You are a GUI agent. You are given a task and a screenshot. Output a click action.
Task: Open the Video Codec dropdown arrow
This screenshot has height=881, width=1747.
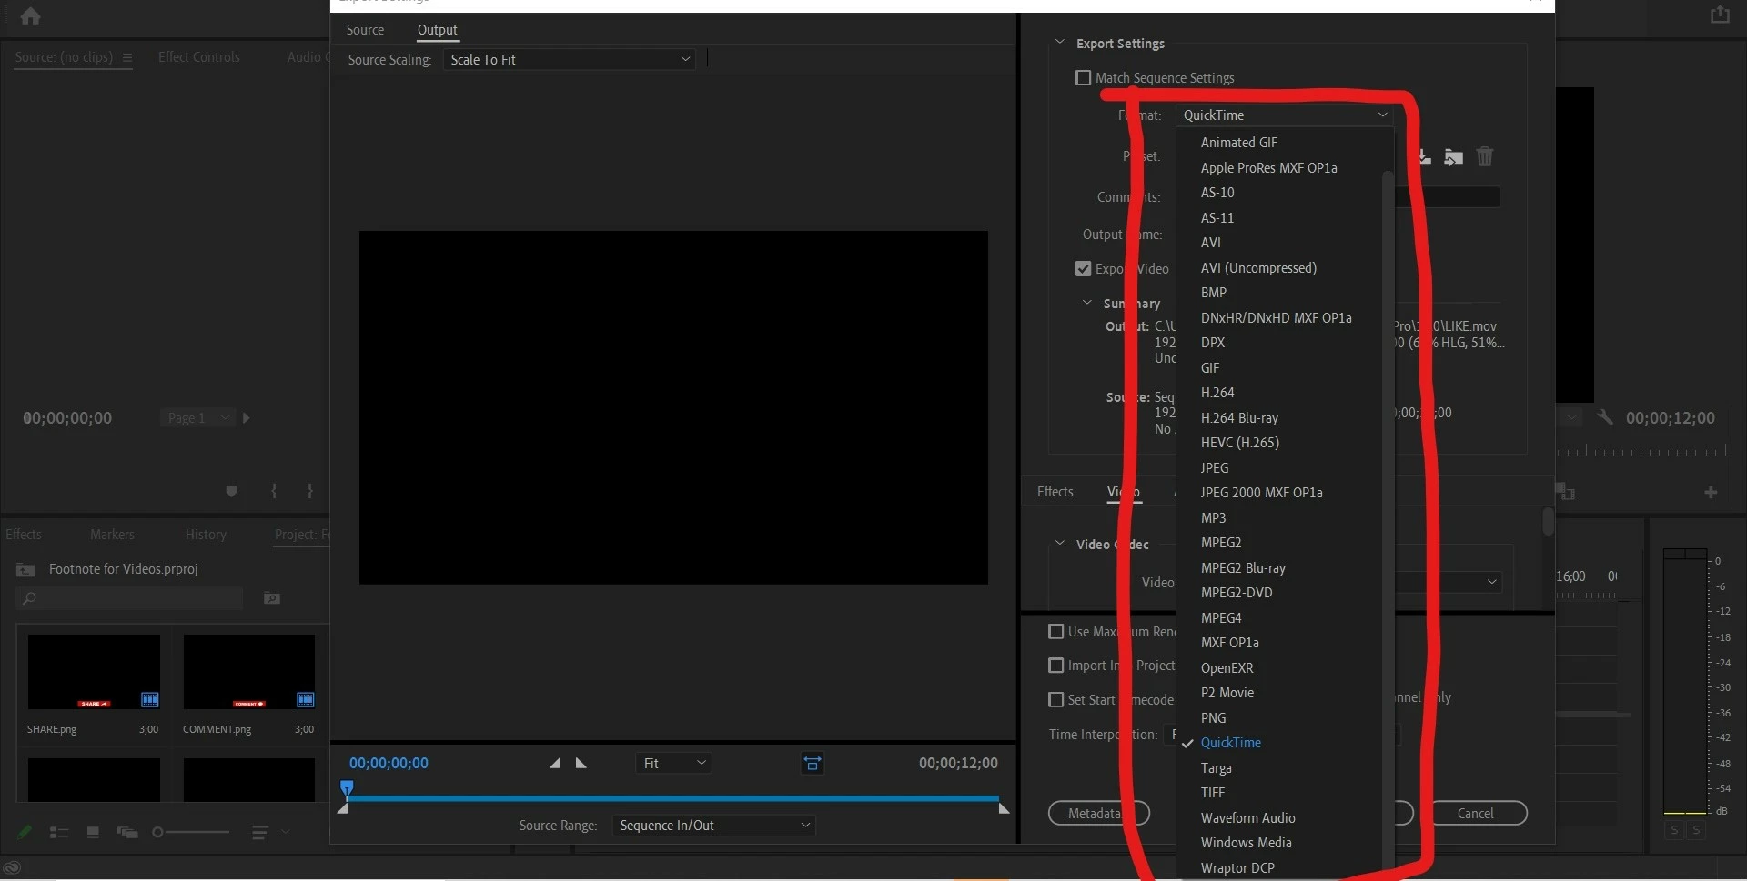[x=1491, y=582]
